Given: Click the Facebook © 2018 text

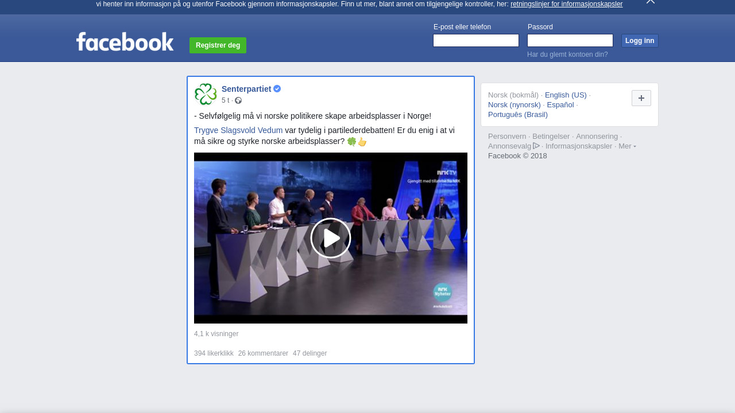Looking at the screenshot, I should coord(517,156).
